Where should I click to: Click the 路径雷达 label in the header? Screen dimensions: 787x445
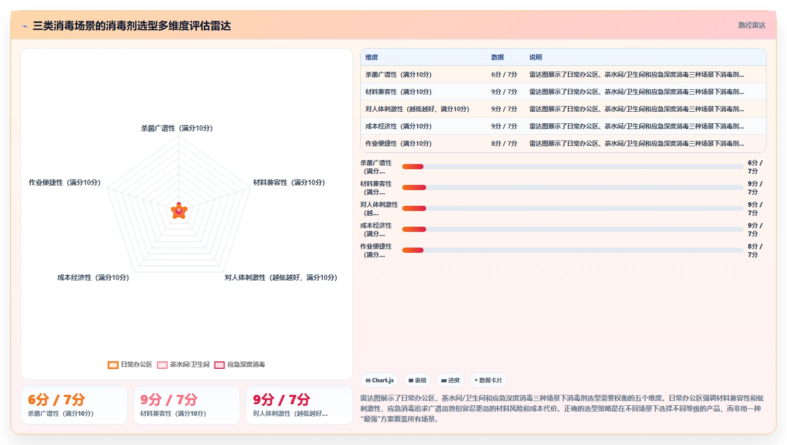pos(751,25)
